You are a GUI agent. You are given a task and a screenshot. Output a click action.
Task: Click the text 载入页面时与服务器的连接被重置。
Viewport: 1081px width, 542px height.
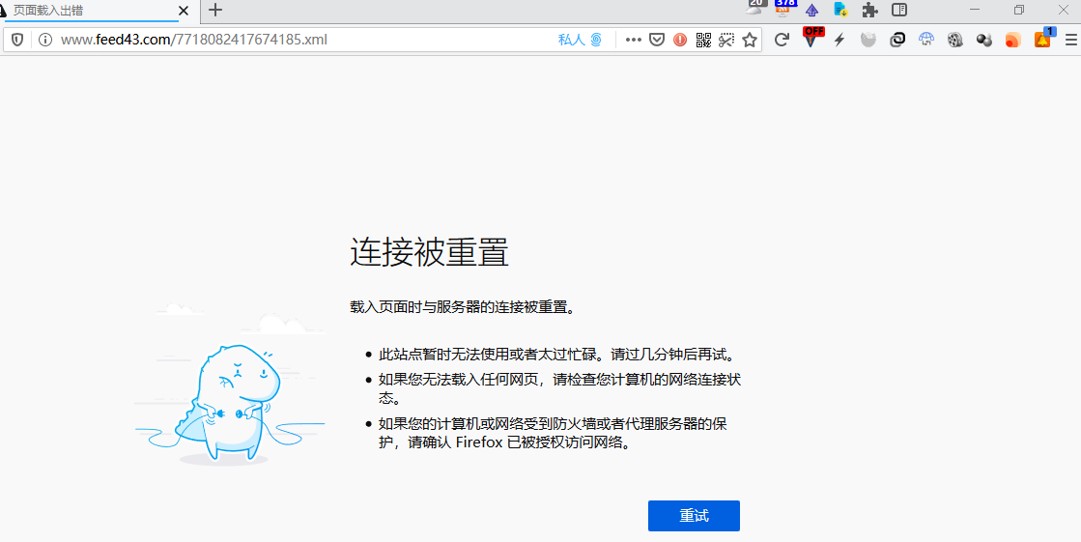point(463,307)
